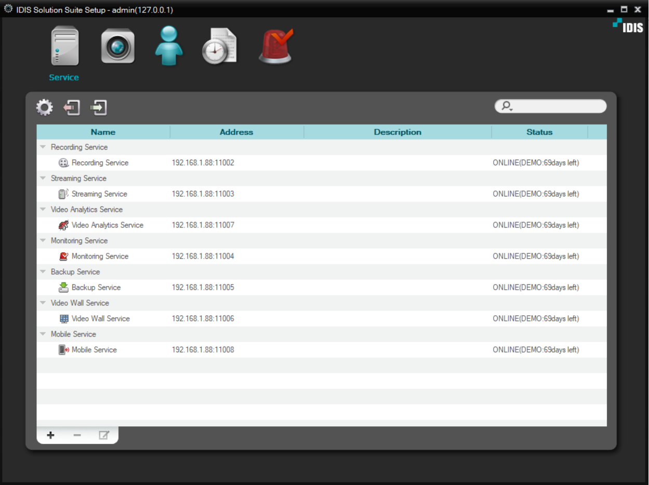The width and height of the screenshot is (649, 485).
Task: Collapse the Streaming Service group
Action: click(x=43, y=178)
